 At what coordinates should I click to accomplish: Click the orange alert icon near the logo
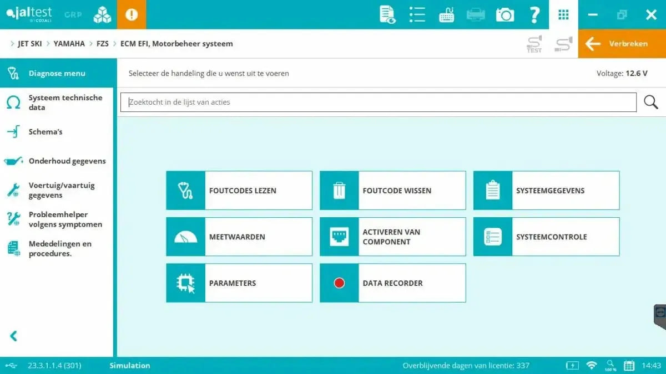(132, 14)
